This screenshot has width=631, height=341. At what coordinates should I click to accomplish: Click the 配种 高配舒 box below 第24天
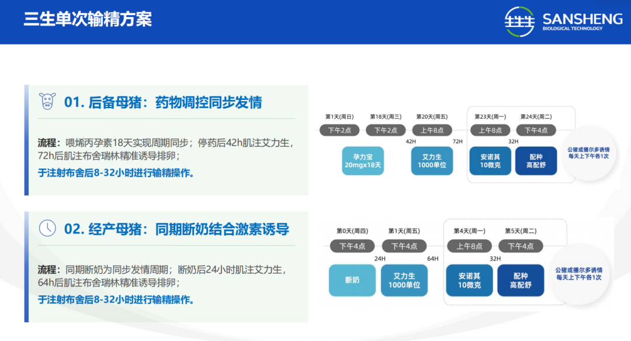536,161
